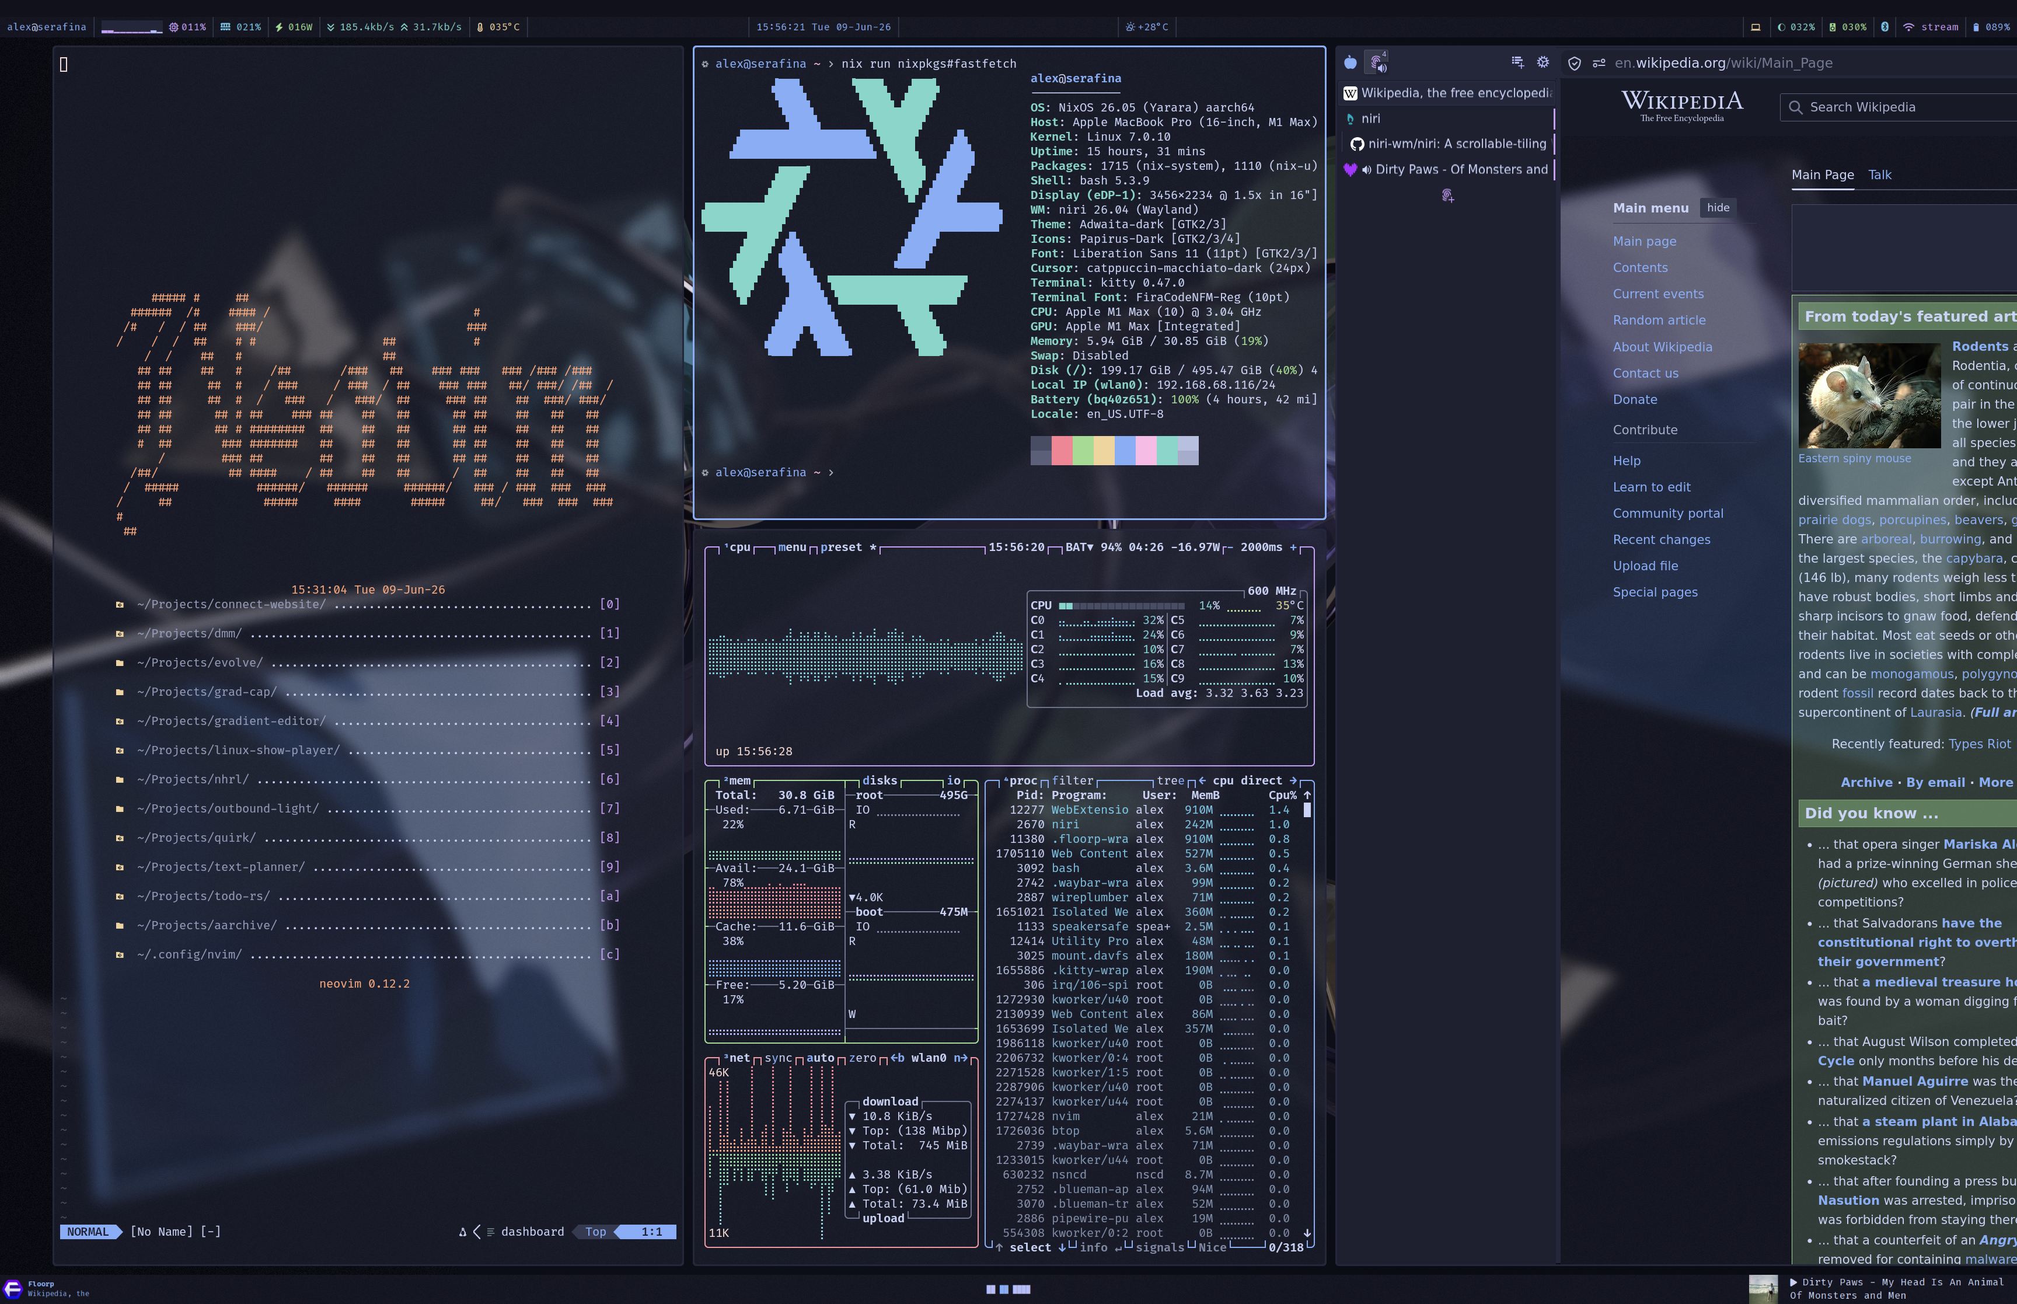Open the wifi 'stream' network indicator
Image resolution: width=2017 pixels, height=1304 pixels.
(x=1931, y=27)
